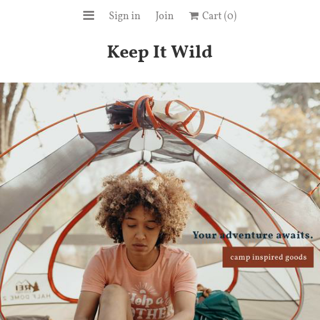The width and height of the screenshot is (320, 320).
Task: View the Cart (0) contents
Action: tap(213, 16)
